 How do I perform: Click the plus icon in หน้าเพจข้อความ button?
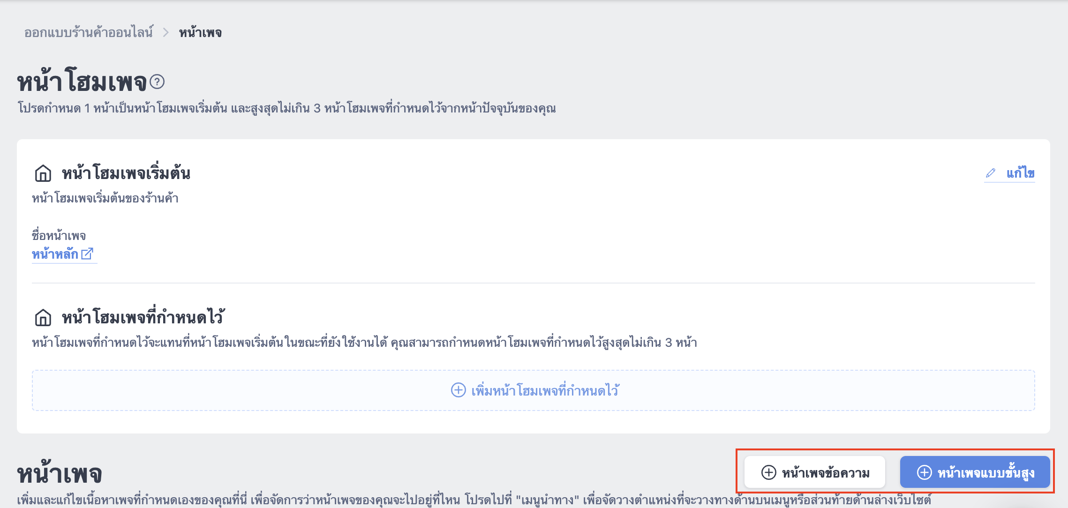pos(769,472)
